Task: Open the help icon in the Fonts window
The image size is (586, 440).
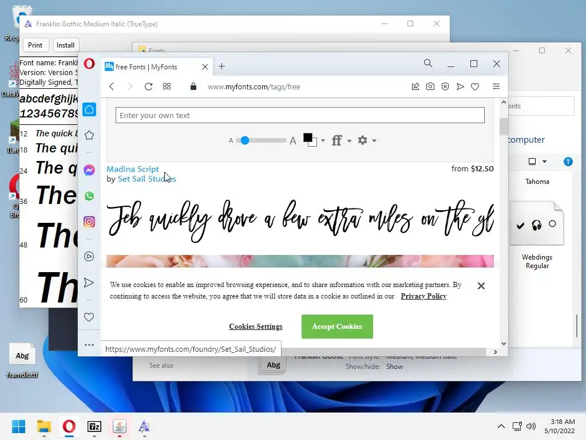Action: tap(568, 162)
